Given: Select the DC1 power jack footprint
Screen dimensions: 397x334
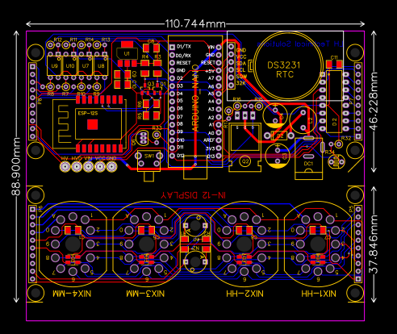Looking at the screenshot, I should click(x=308, y=159).
